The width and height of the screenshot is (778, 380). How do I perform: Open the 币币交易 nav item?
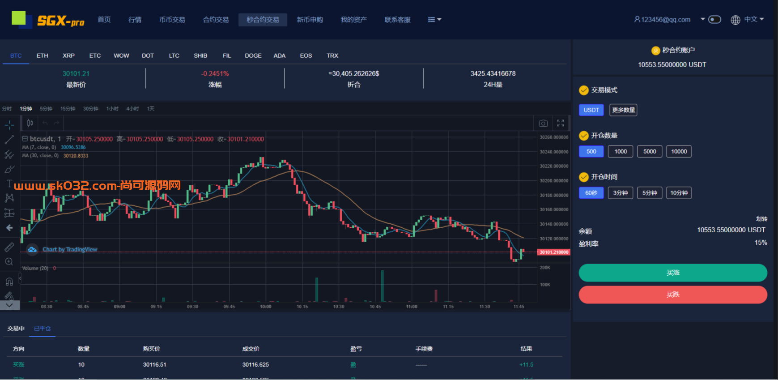[172, 20]
